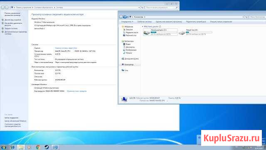Image resolution: width=266 pixels, height=150 pixels.
Task: Open Uninstall or Change a Program in toolbar
Action: [x=169, y=22]
